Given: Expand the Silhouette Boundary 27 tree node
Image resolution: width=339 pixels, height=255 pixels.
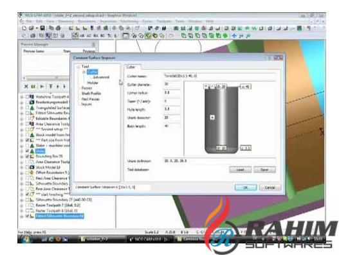Looking at the screenshot, I should click(x=22, y=200).
